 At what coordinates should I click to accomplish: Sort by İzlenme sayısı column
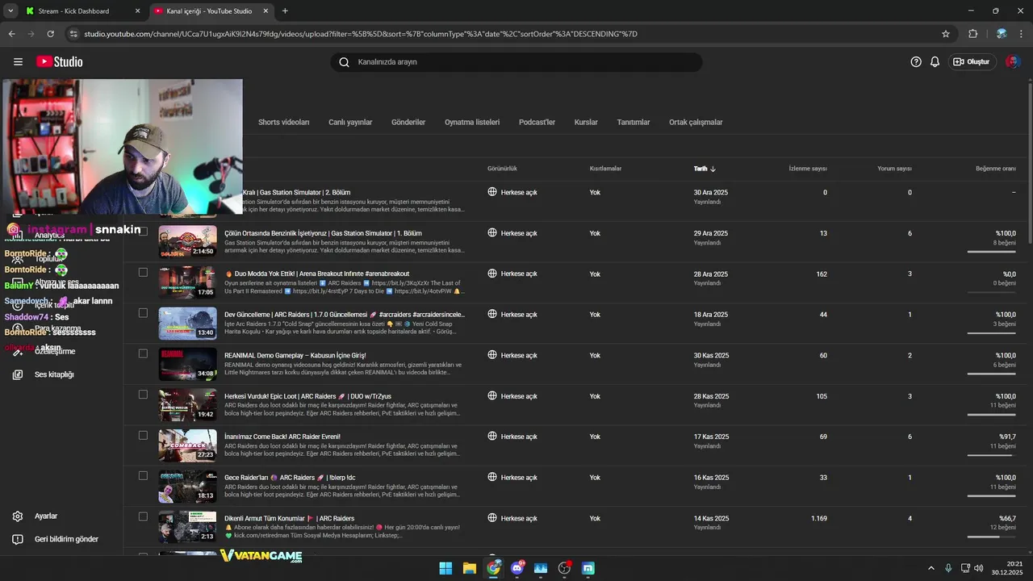tap(808, 169)
